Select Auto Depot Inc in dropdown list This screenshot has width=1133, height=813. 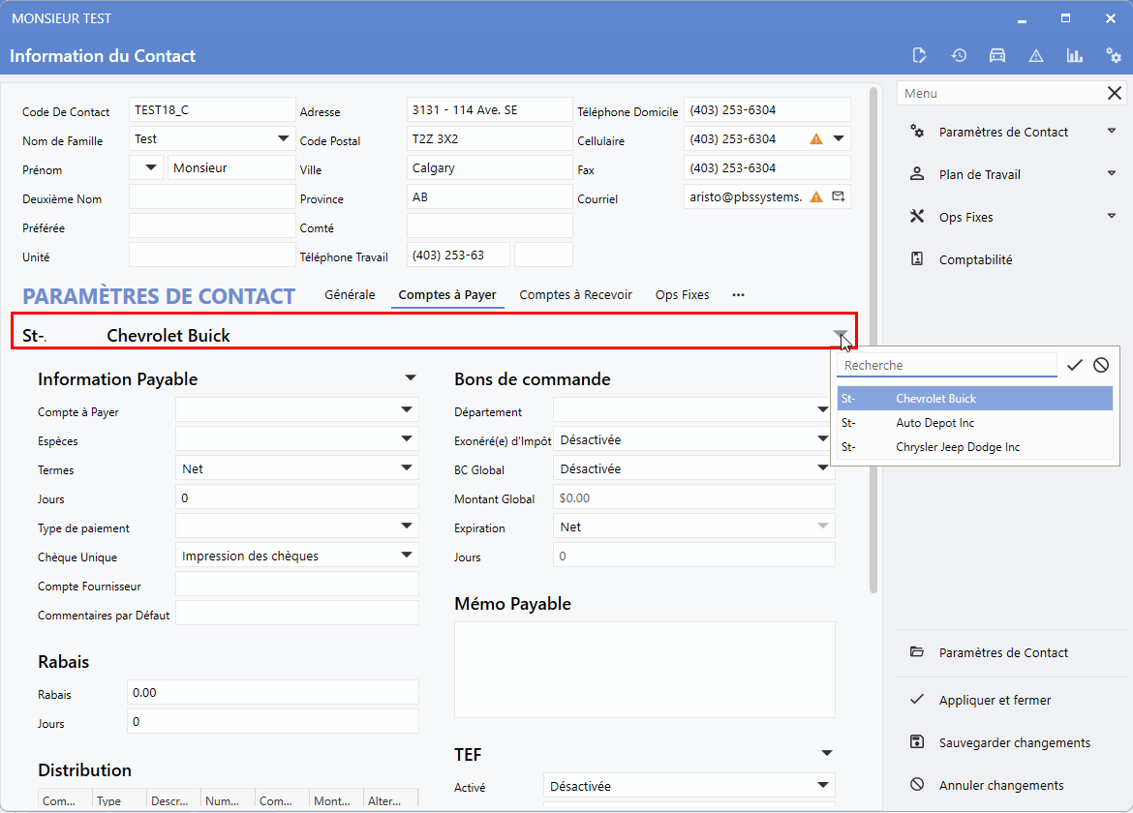click(x=975, y=423)
